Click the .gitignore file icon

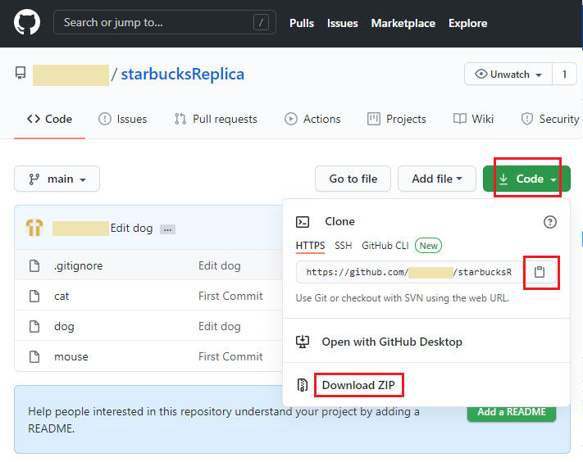click(34, 266)
